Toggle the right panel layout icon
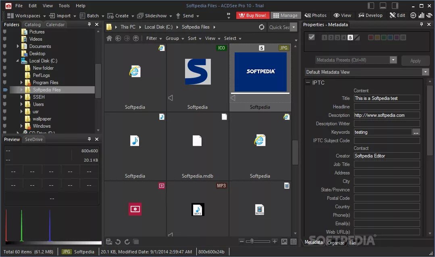Image resolution: width=435 pixels, height=257 pixels. click(x=395, y=6)
